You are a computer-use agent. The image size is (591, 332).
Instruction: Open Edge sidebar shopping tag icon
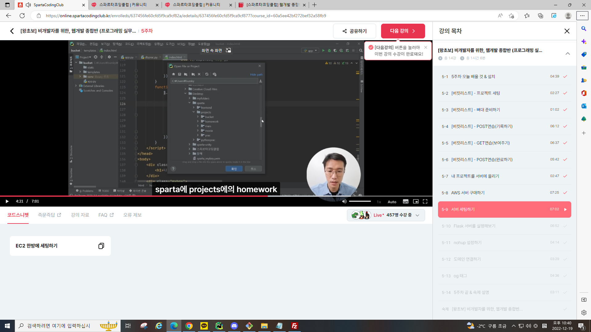pos(584,54)
